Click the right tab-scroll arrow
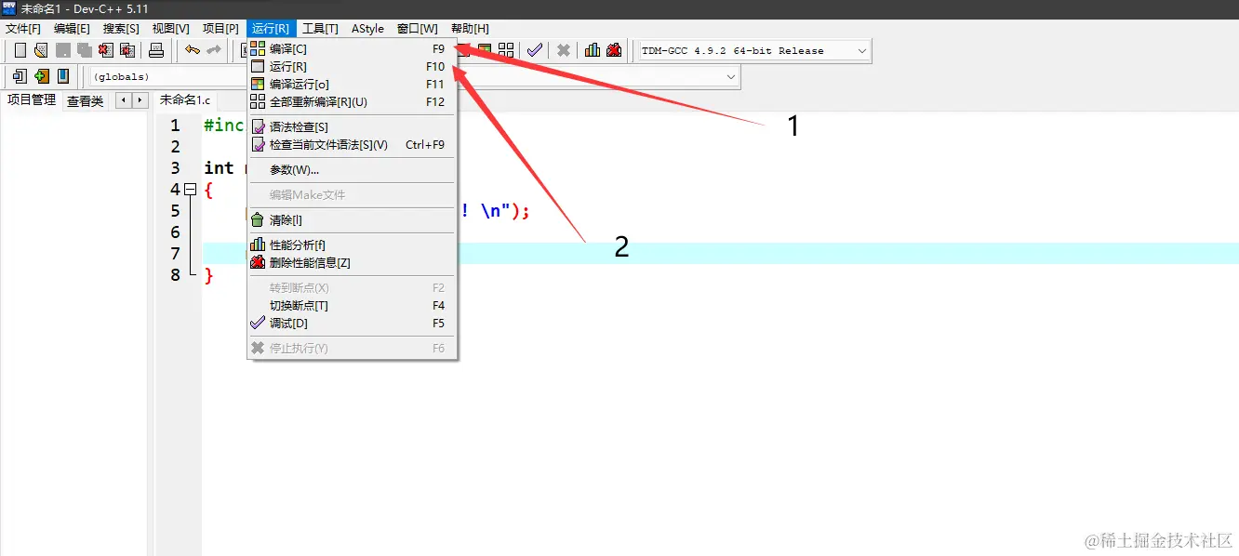This screenshot has height=556, width=1239. [x=140, y=99]
